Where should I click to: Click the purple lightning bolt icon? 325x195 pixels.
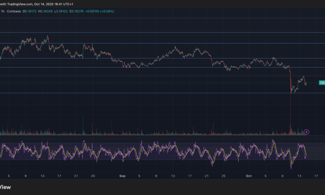307,132
